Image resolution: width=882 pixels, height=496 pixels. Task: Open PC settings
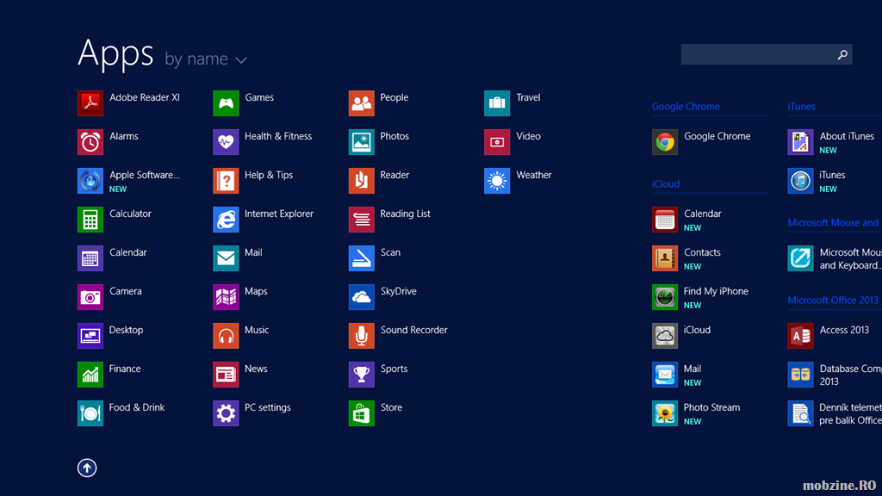pyautogui.click(x=252, y=413)
